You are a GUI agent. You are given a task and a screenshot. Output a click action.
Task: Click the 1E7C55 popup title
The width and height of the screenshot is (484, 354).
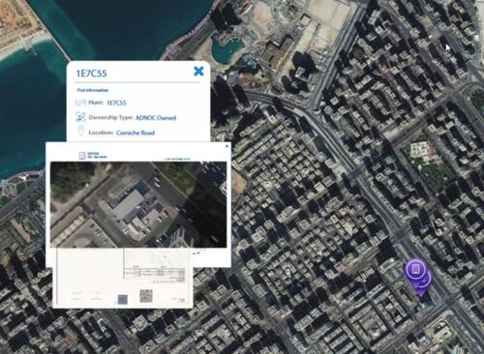91,74
